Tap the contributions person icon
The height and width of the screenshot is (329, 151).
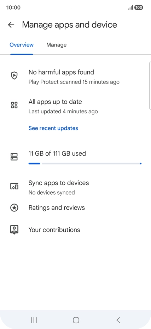[x=14, y=230]
